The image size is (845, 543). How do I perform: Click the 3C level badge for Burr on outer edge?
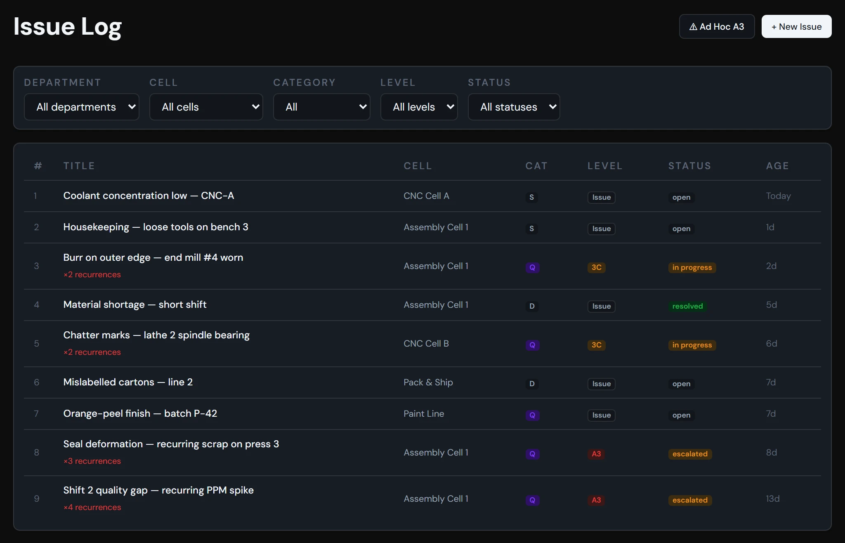[596, 267]
